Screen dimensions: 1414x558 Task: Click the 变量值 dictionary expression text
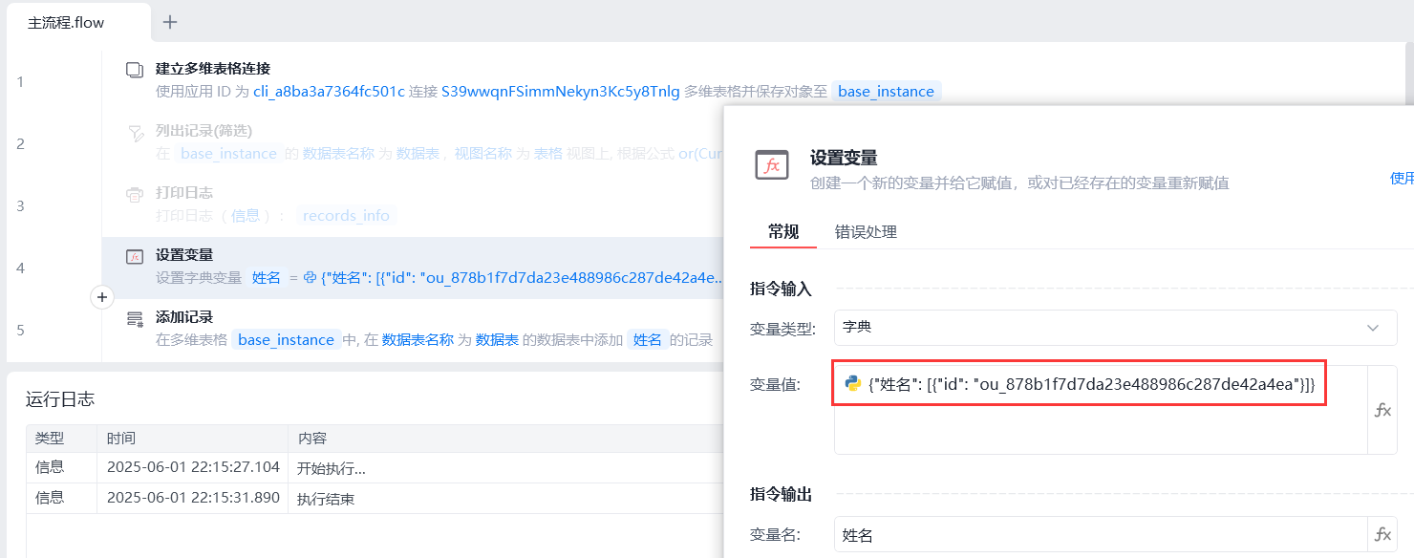1091,383
